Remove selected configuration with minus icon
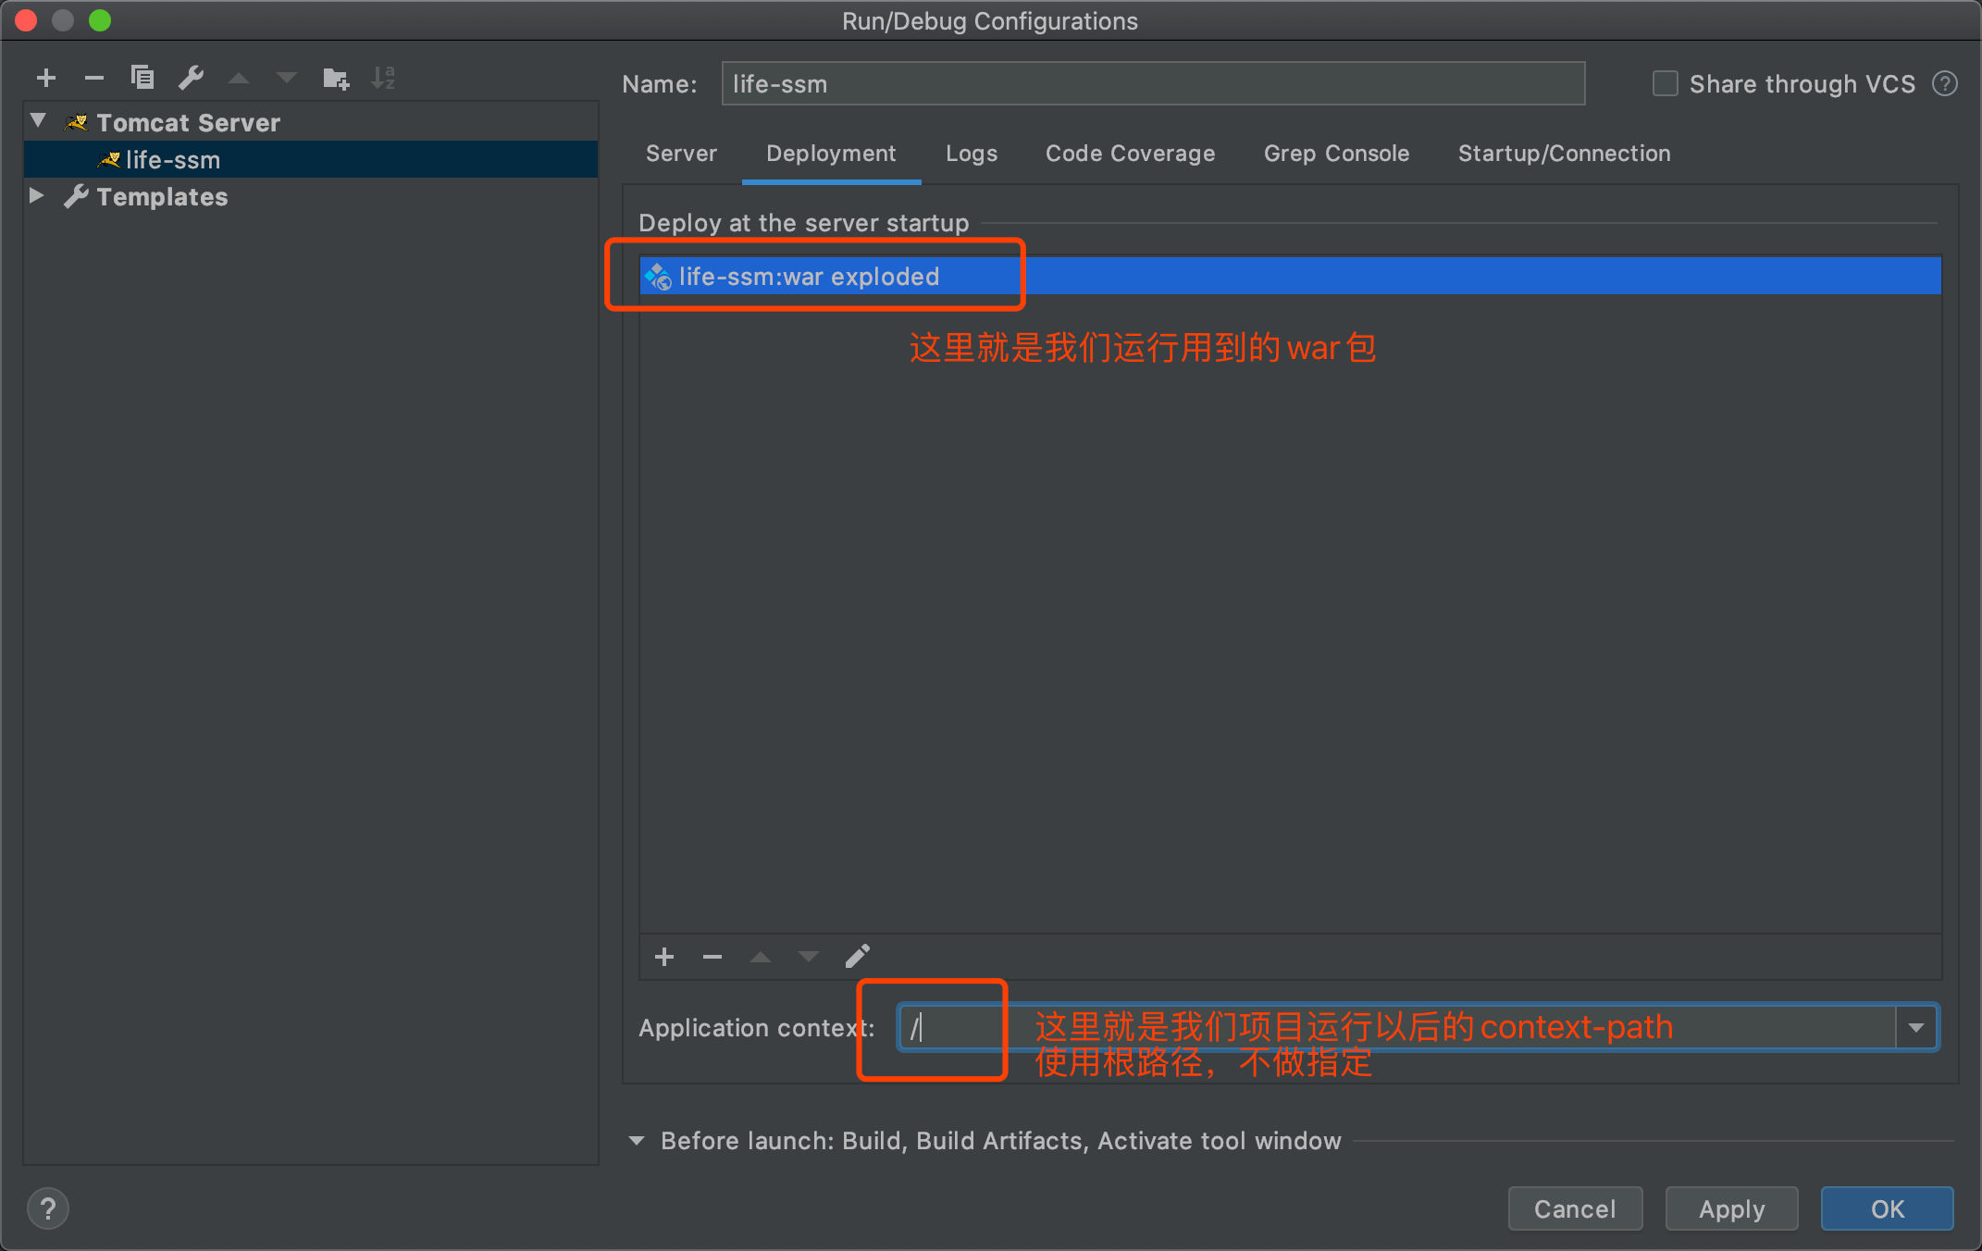 pos(93,78)
